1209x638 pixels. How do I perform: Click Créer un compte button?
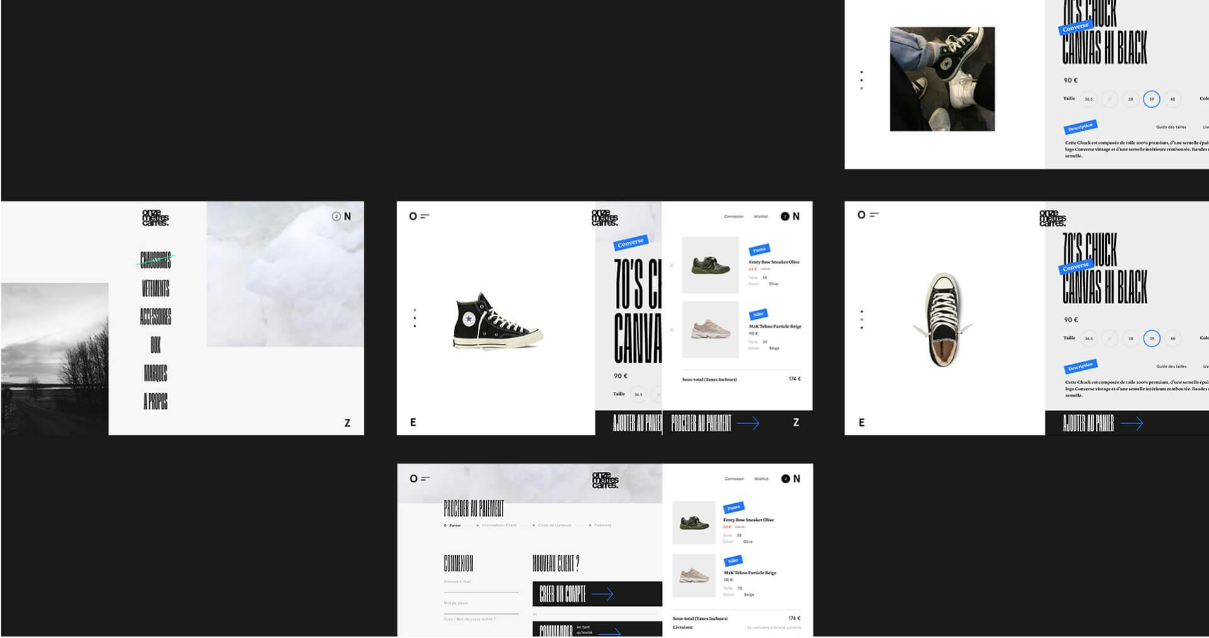pos(598,594)
